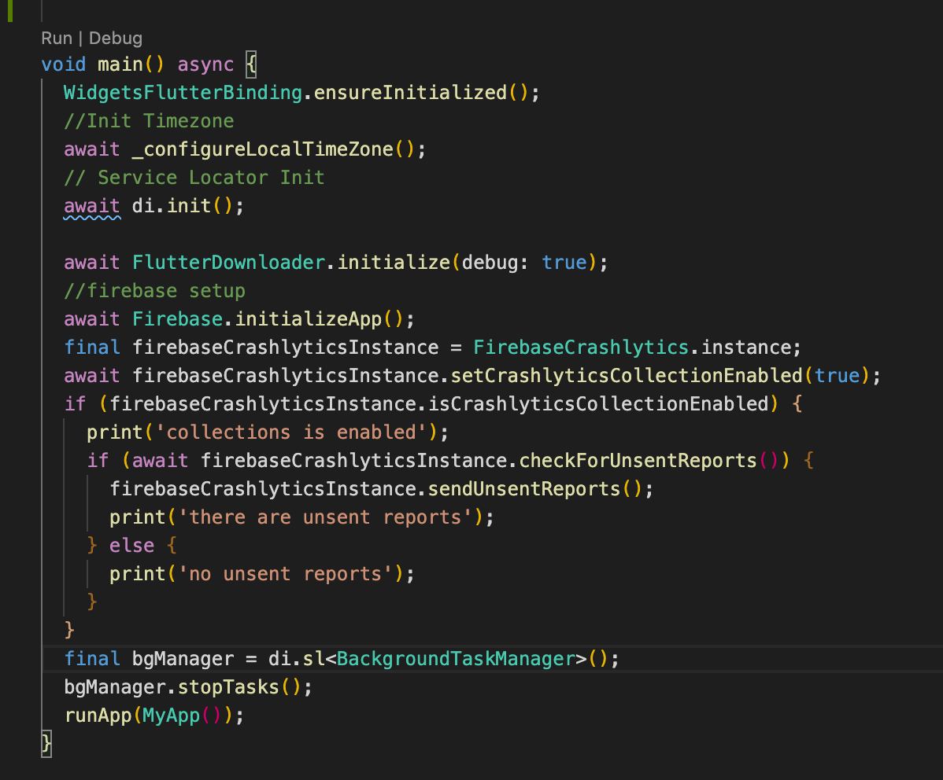Click 'runApp' function call
This screenshot has width=943, height=780.
pos(98,715)
